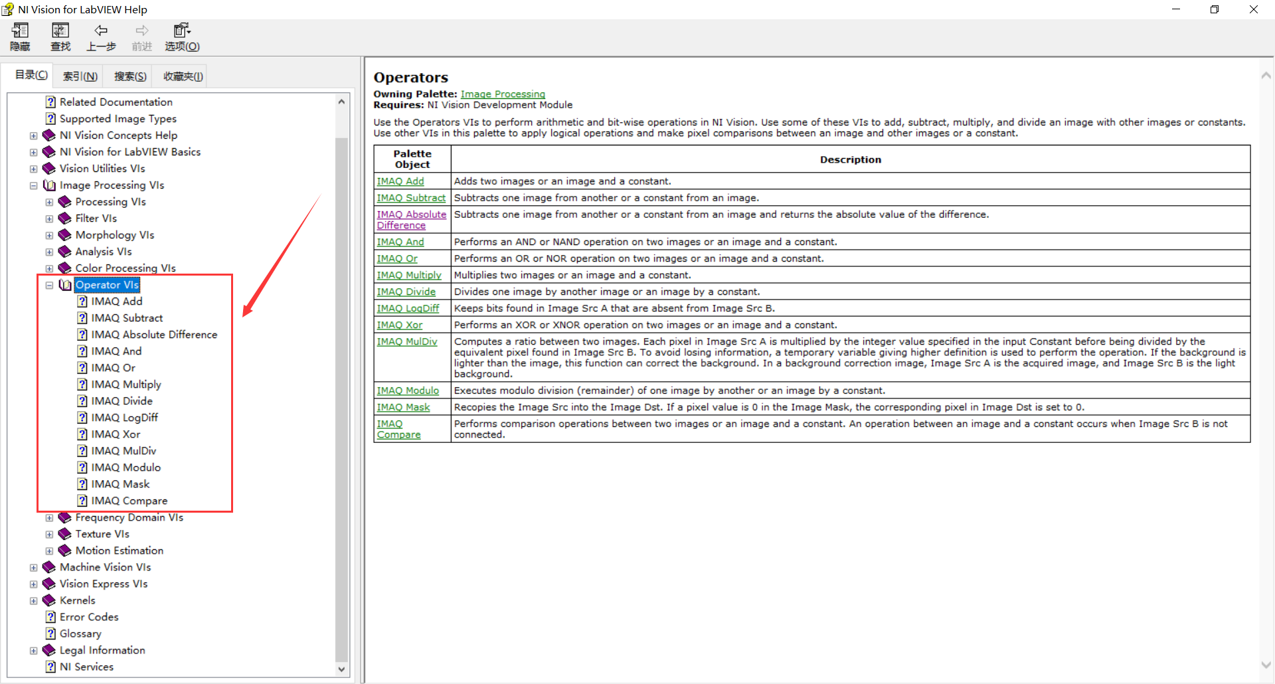Viewport: 1275px width, 684px height.
Task: Open the IMAQ Modulo link in table
Action: (x=408, y=390)
